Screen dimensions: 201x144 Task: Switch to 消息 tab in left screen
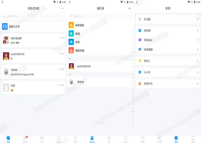(x=8, y=139)
